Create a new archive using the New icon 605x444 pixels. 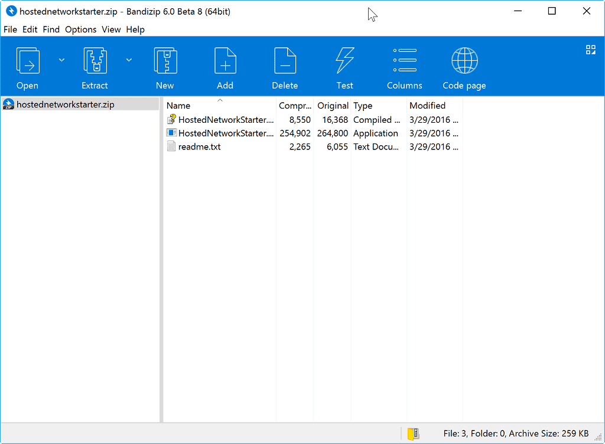pyautogui.click(x=165, y=65)
